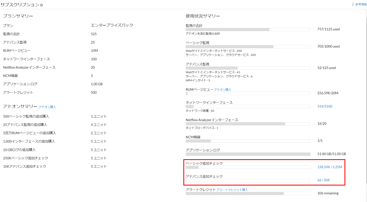This screenshot has height=202, width=367.
Task: Open the 参考情報 link
Action: (361, 4)
